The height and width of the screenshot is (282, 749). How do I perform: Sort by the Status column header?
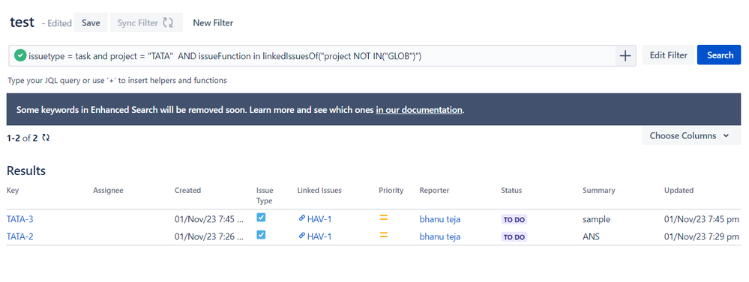[511, 190]
